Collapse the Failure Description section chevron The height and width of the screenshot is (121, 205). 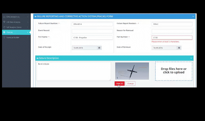pyautogui.click(x=191, y=58)
